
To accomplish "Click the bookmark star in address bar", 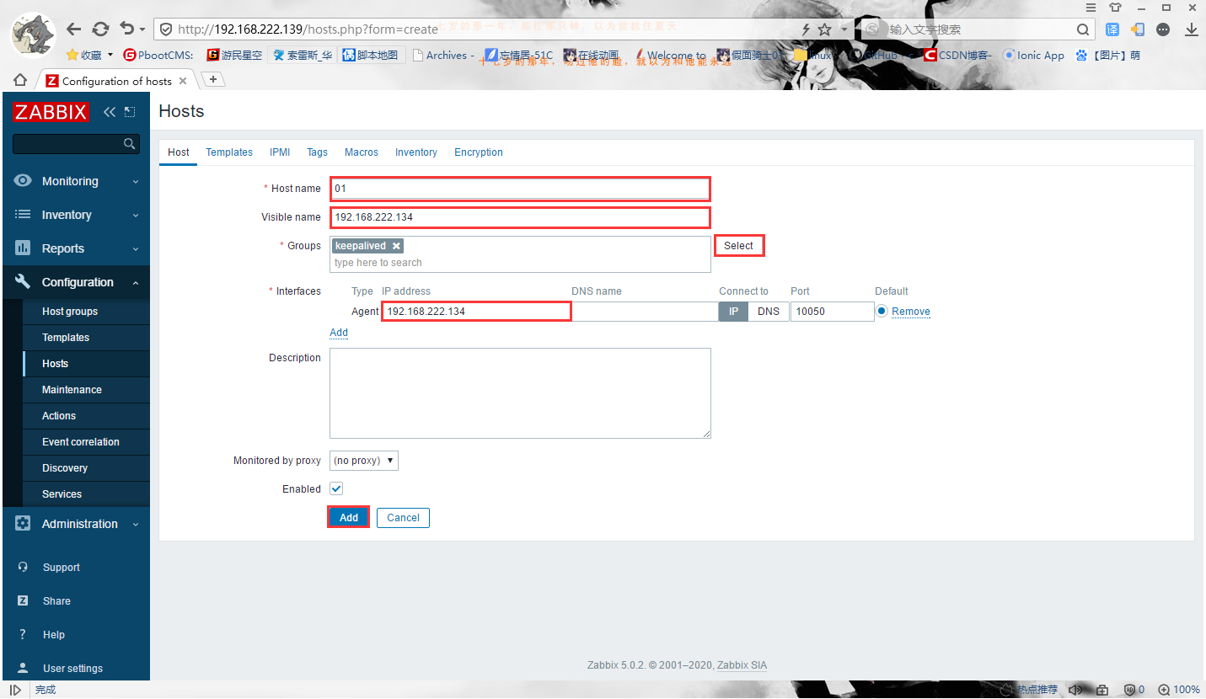I will pyautogui.click(x=823, y=29).
